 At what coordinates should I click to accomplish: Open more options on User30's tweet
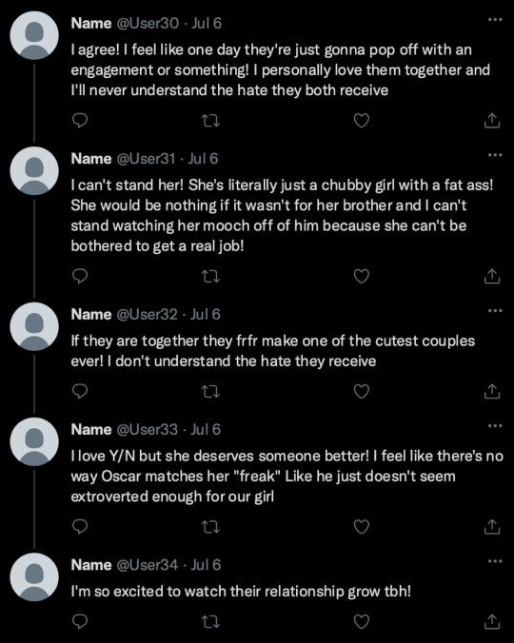tap(495, 19)
